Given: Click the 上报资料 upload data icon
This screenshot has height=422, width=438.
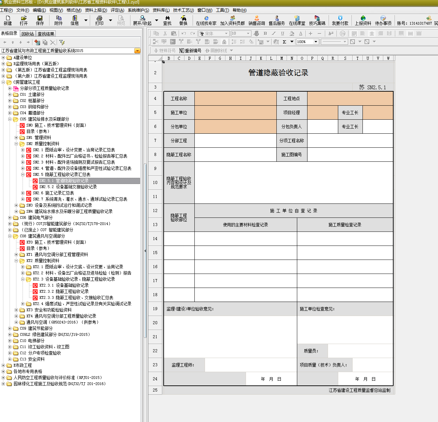Looking at the screenshot, I should [363, 20].
